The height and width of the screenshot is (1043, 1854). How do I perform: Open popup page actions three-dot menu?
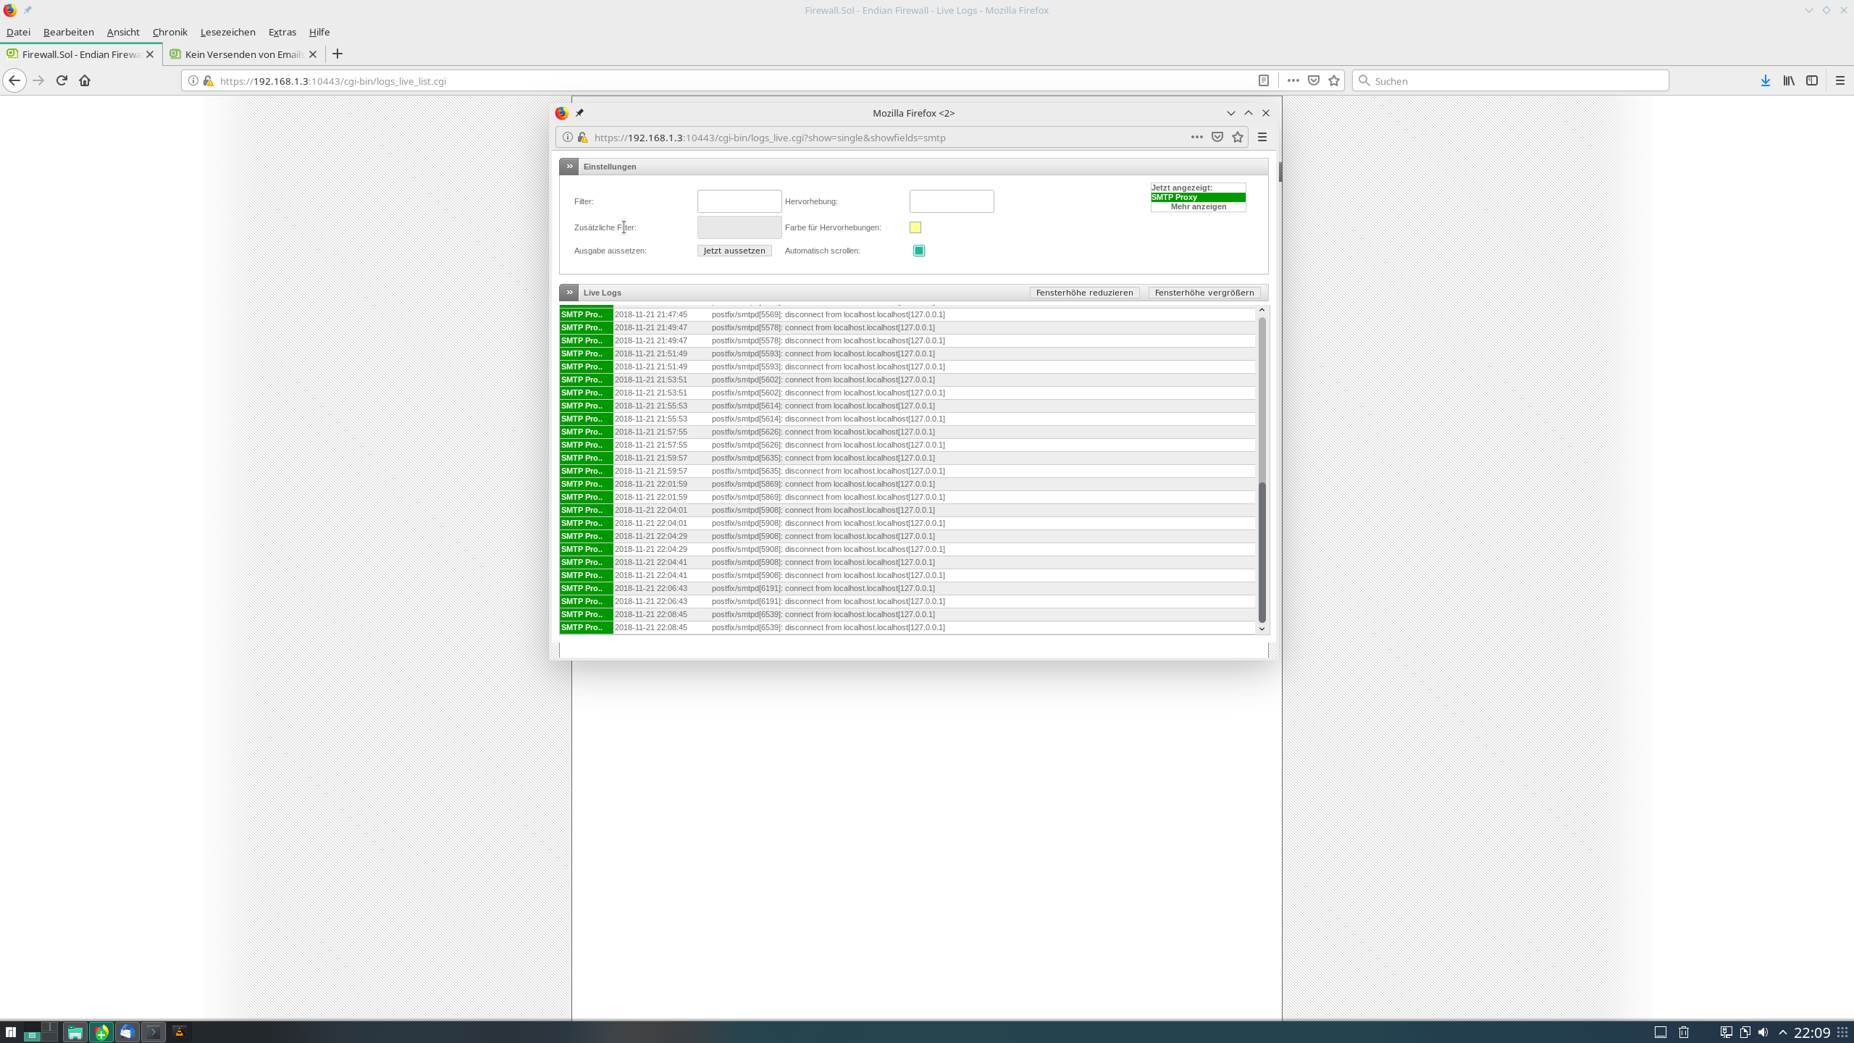pyautogui.click(x=1196, y=137)
